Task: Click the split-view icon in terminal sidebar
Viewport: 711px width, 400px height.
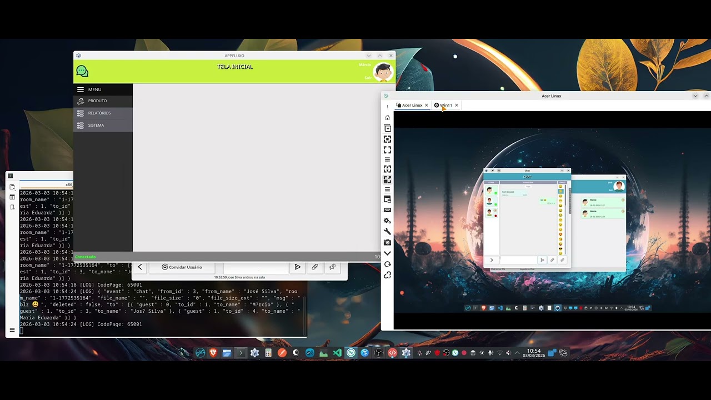Action: point(12,197)
